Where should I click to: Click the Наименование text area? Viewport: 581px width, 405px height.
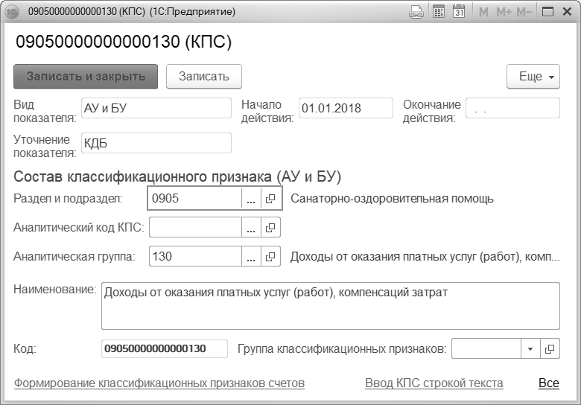pyautogui.click(x=331, y=306)
